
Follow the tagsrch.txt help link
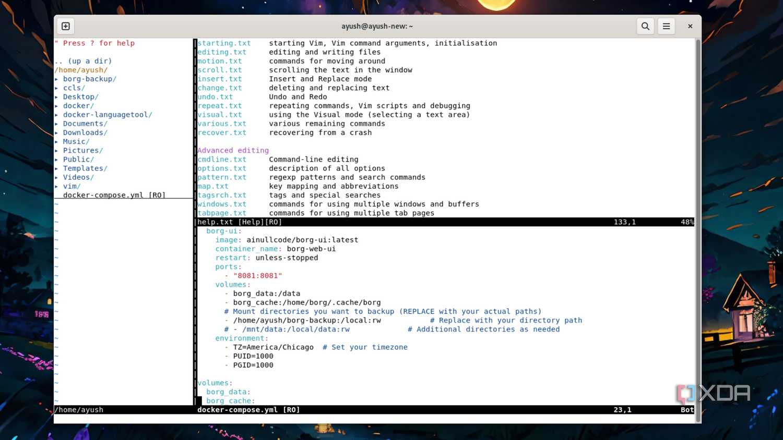tap(222, 195)
